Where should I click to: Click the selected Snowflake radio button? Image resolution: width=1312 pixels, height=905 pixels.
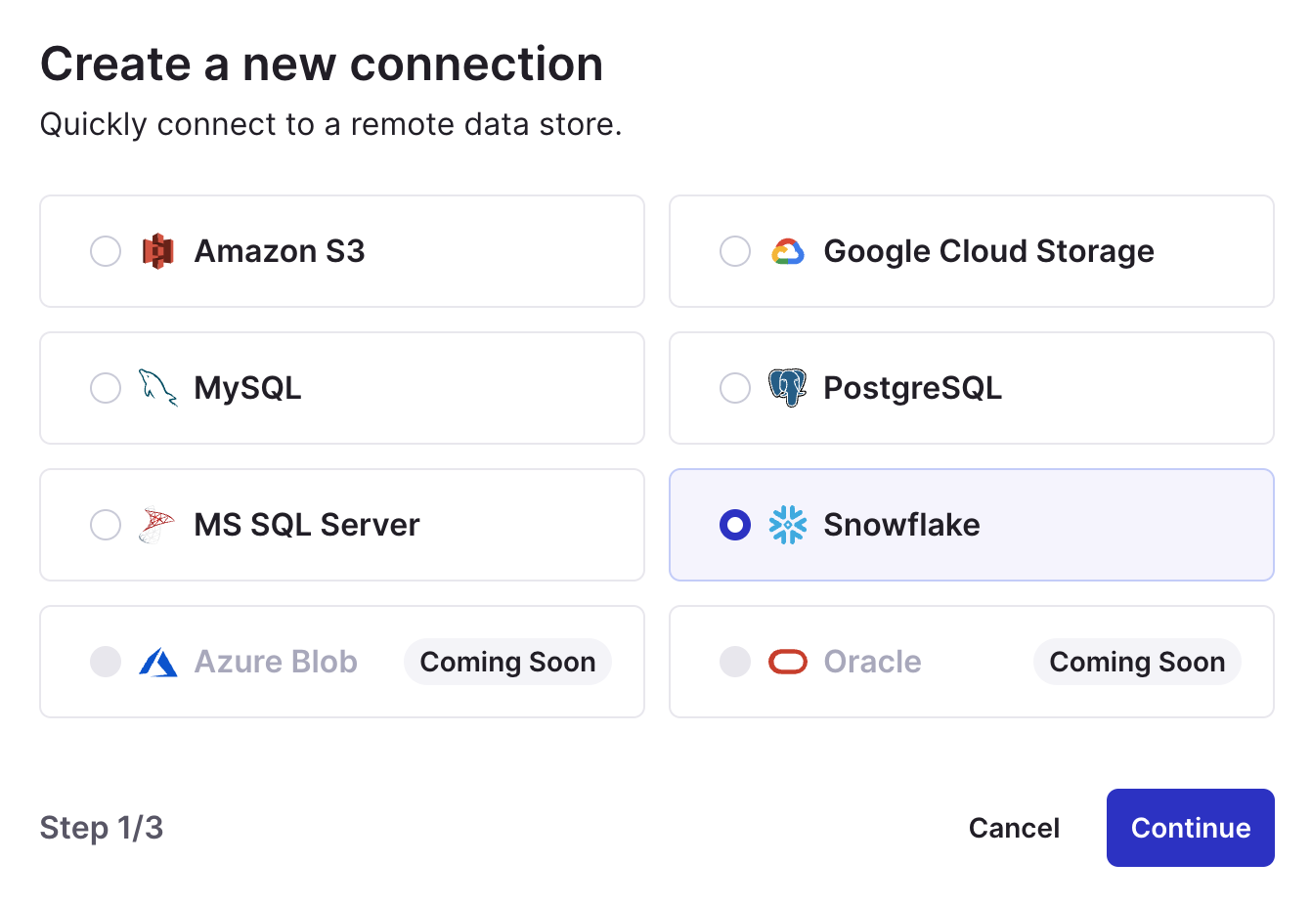(735, 525)
